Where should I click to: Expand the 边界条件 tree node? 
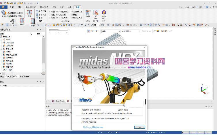pyautogui.click(x=1, y=45)
